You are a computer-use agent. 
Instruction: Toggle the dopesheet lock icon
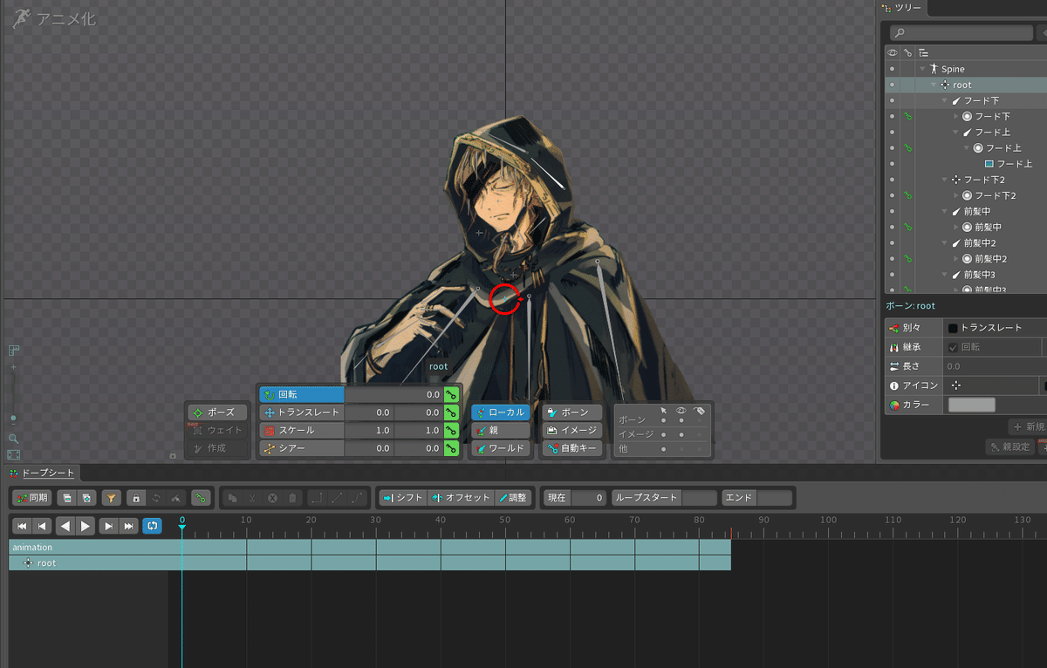coord(135,498)
